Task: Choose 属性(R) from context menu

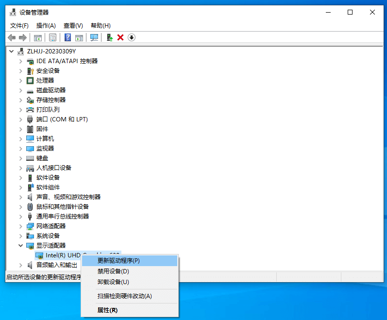Action: (x=130, y=310)
